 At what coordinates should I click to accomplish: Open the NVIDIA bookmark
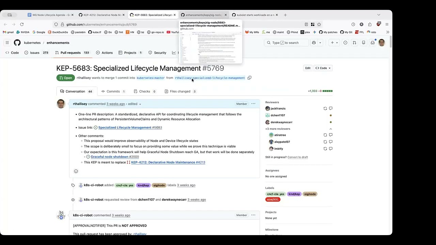coord(23,32)
